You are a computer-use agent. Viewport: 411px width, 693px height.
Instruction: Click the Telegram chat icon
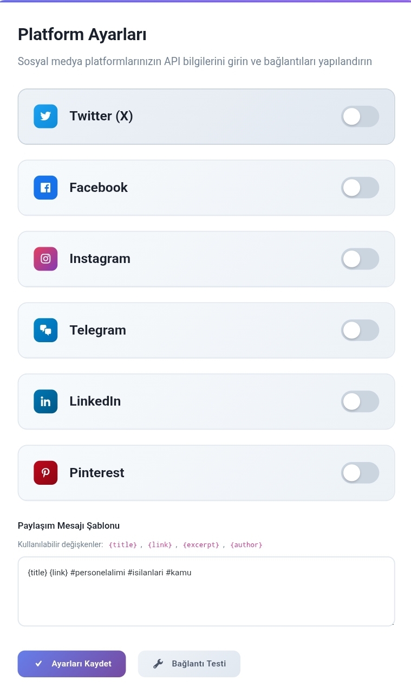tap(45, 330)
